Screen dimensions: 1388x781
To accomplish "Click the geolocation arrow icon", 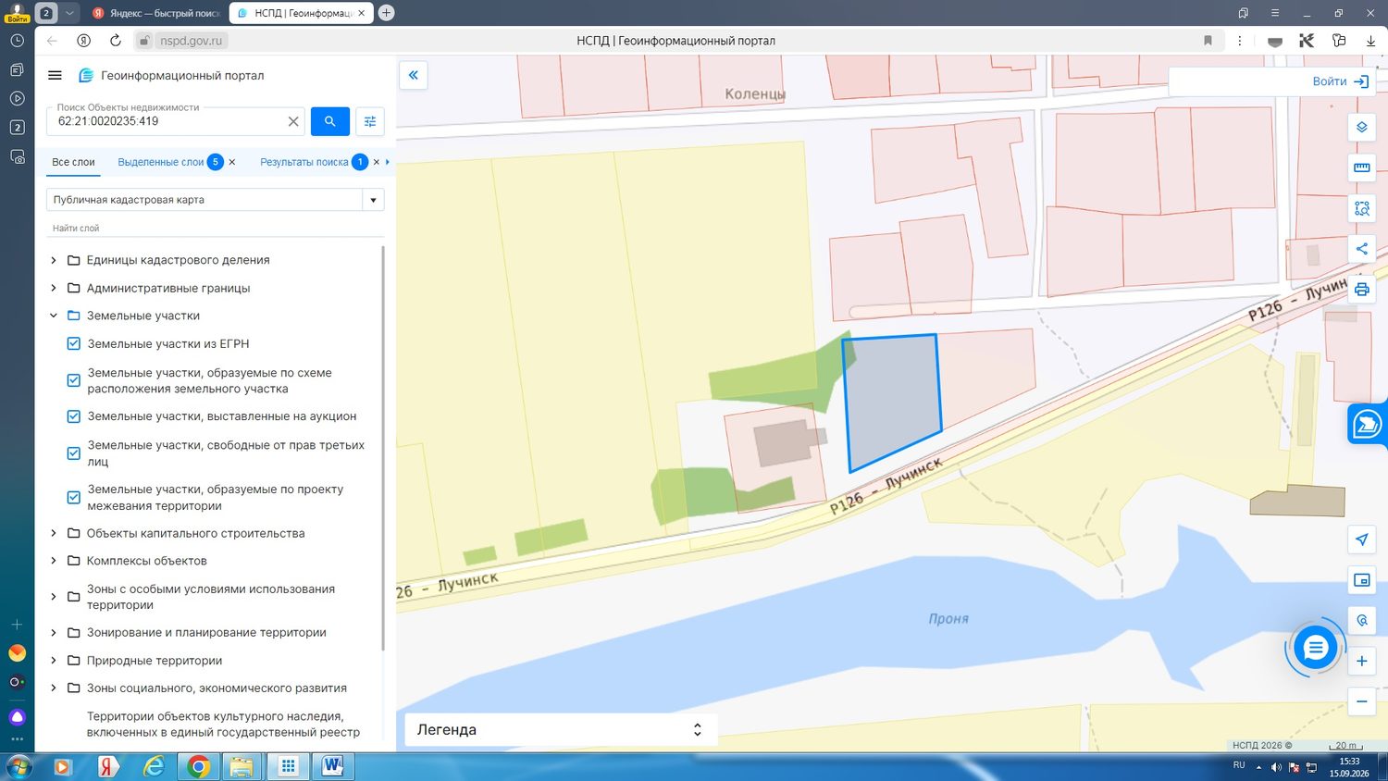I will click(x=1362, y=539).
